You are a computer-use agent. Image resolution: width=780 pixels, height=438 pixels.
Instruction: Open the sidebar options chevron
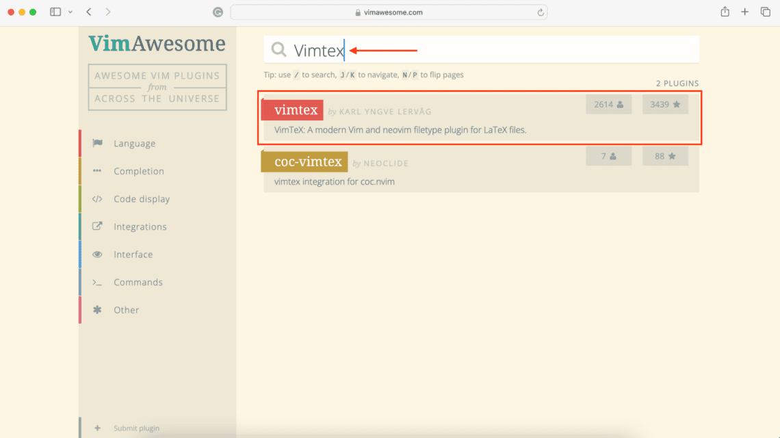(70, 12)
